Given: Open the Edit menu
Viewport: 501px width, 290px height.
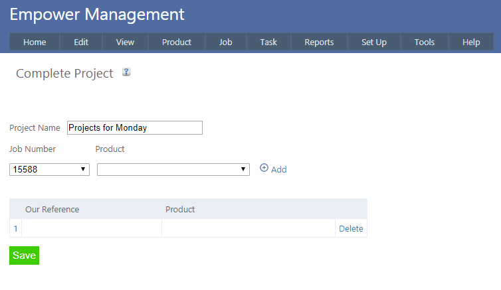Looking at the screenshot, I should click(x=81, y=42).
